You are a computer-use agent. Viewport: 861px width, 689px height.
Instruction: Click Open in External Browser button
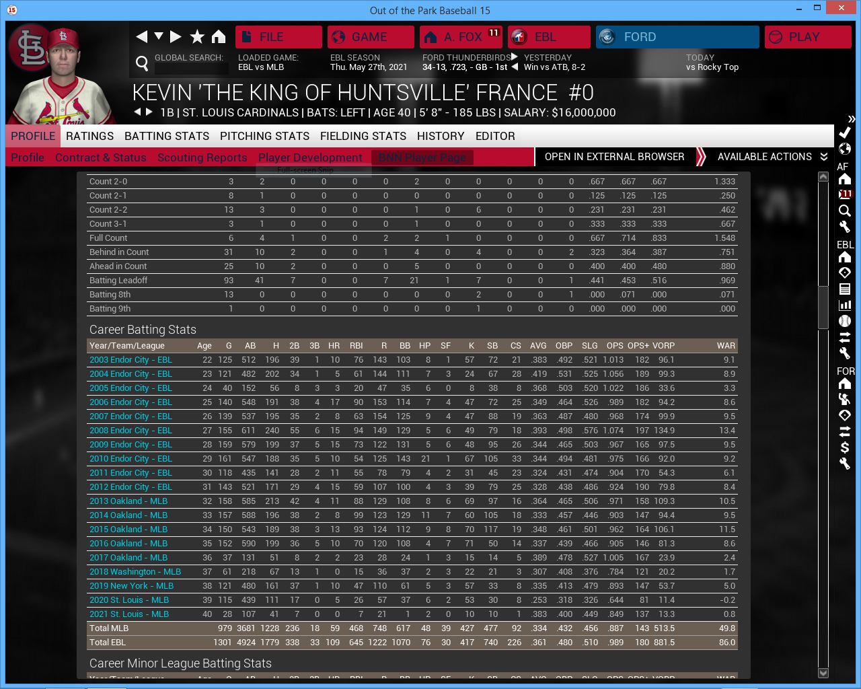[x=614, y=157]
